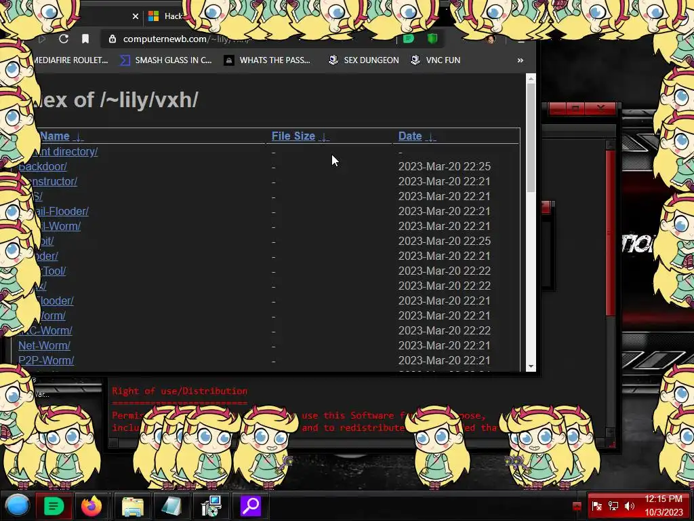Click the browser page scrollbar thumb

[531, 138]
